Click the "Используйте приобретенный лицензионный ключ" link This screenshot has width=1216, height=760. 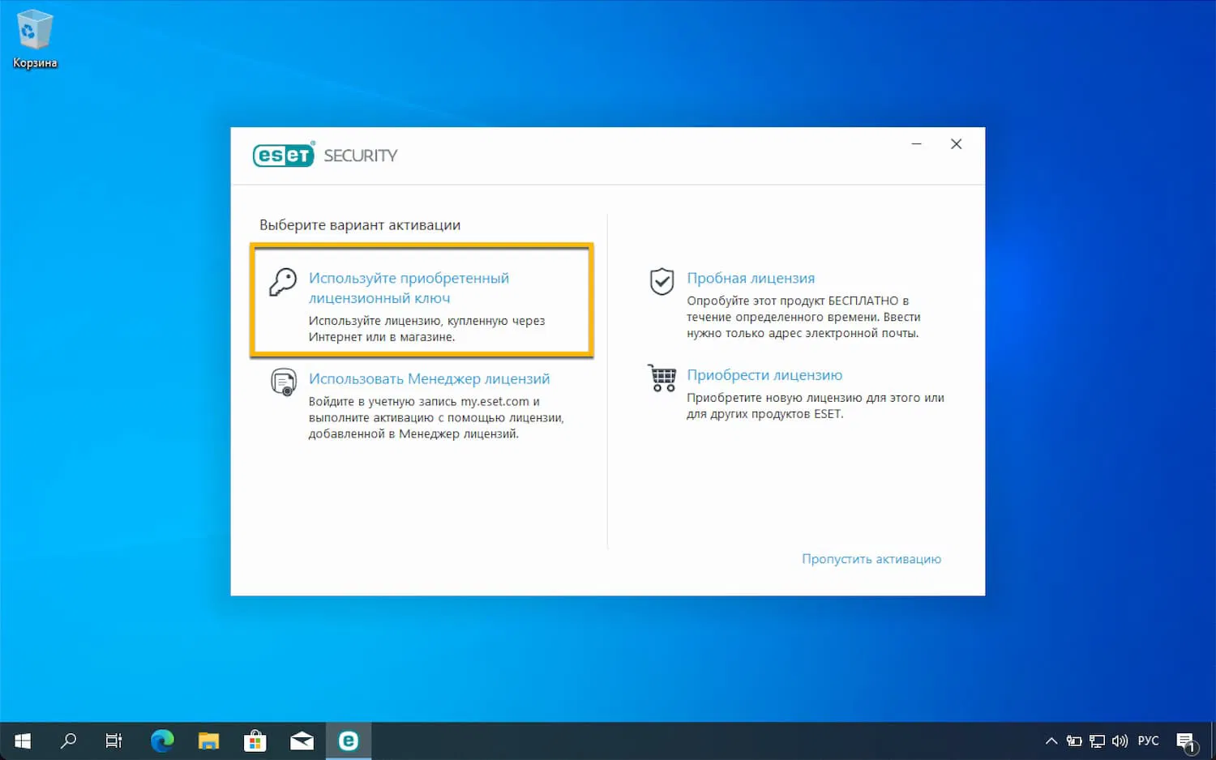coord(409,288)
